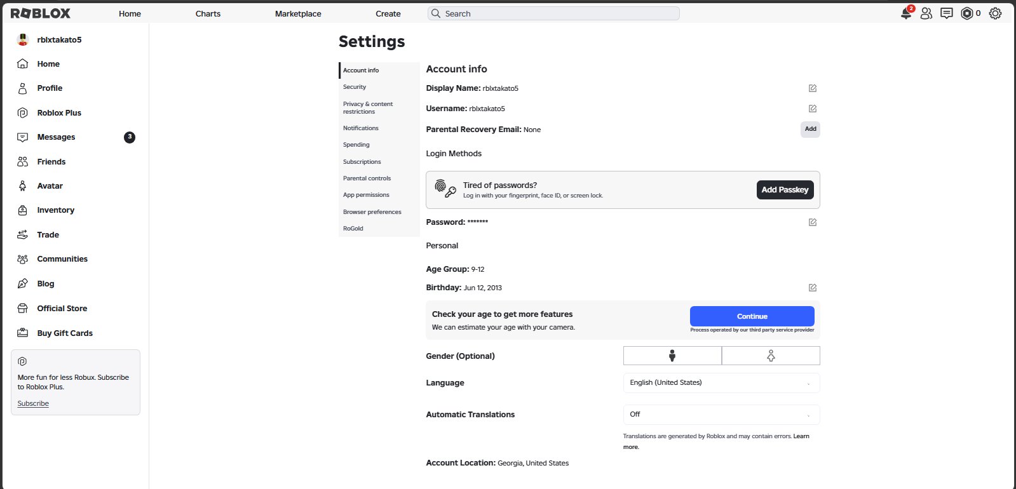Open Messages in the sidebar
This screenshot has width=1016, height=489.
coord(56,137)
